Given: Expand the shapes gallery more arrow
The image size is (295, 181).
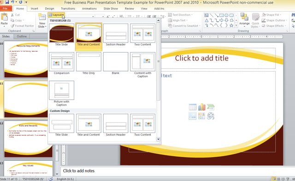Looking at the screenshot, I should click(x=236, y=26).
